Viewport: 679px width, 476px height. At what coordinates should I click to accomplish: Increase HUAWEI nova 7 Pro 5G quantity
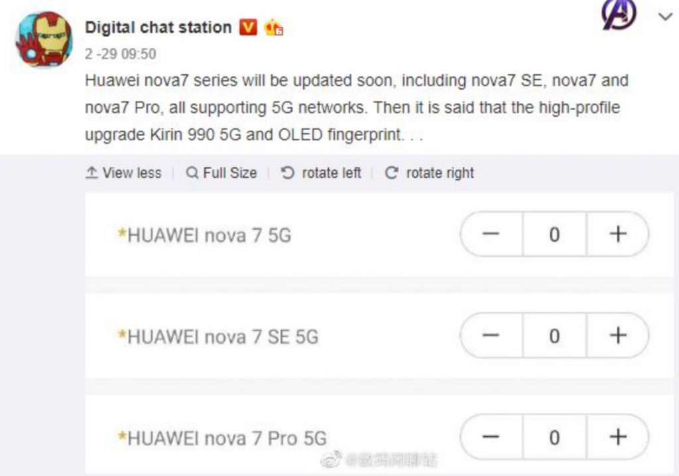(617, 437)
